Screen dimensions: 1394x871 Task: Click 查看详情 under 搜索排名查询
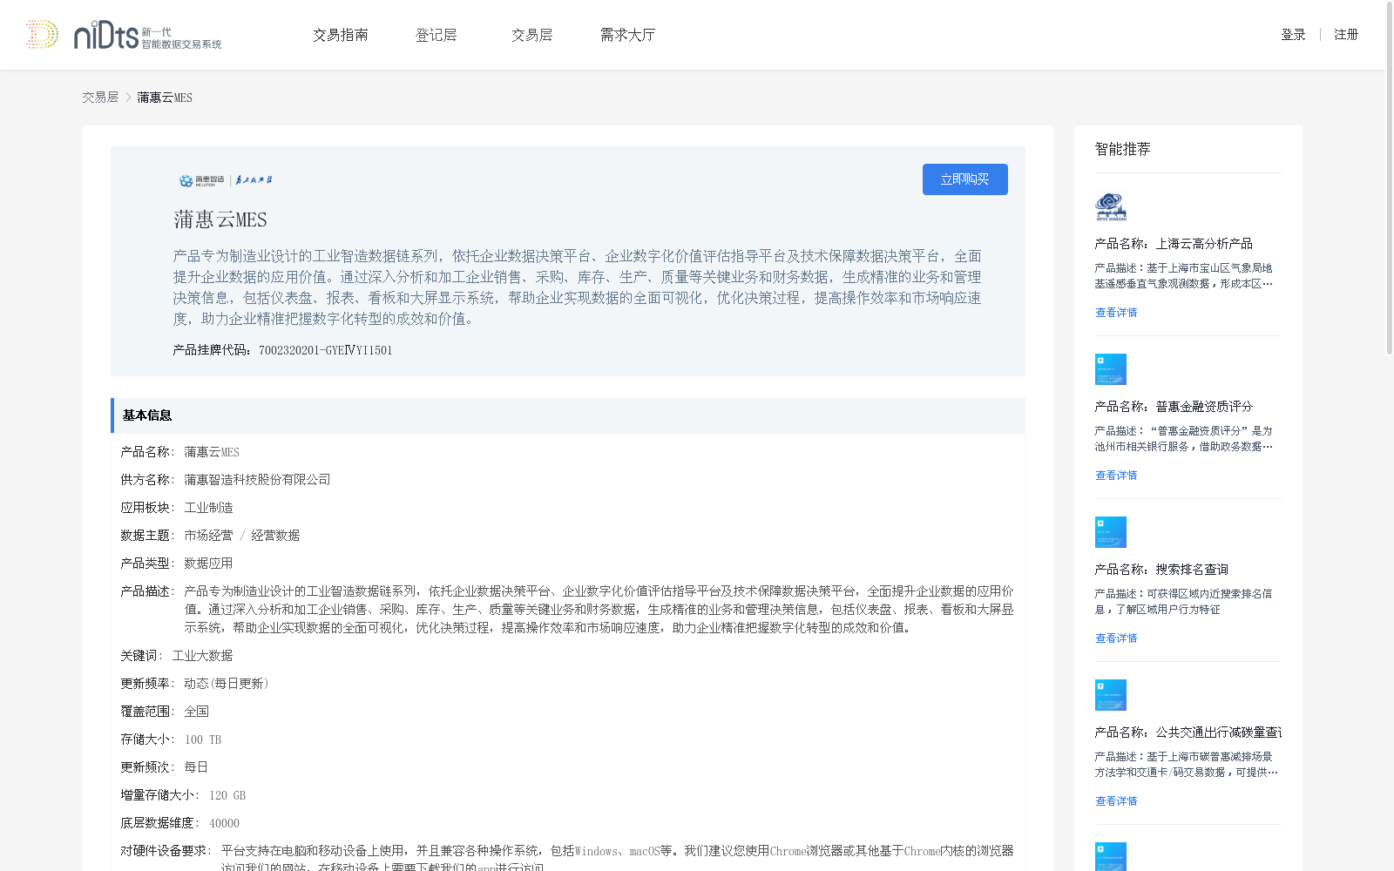click(1116, 638)
